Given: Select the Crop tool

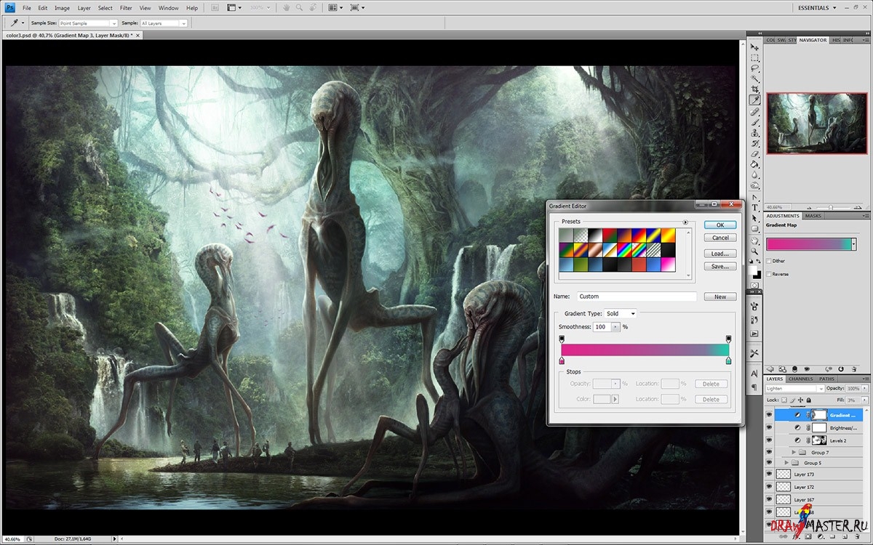Looking at the screenshot, I should (754, 89).
